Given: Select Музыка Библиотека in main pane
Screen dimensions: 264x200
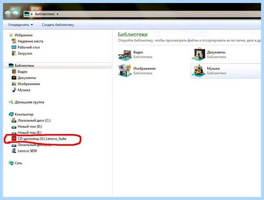Looking at the screenshot, I should pyautogui.click(x=226, y=71).
